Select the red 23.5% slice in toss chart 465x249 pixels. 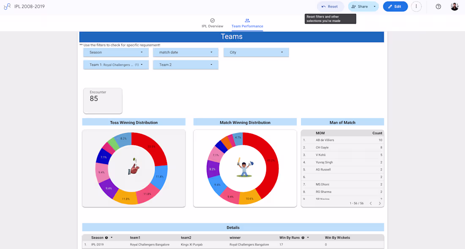point(152,147)
